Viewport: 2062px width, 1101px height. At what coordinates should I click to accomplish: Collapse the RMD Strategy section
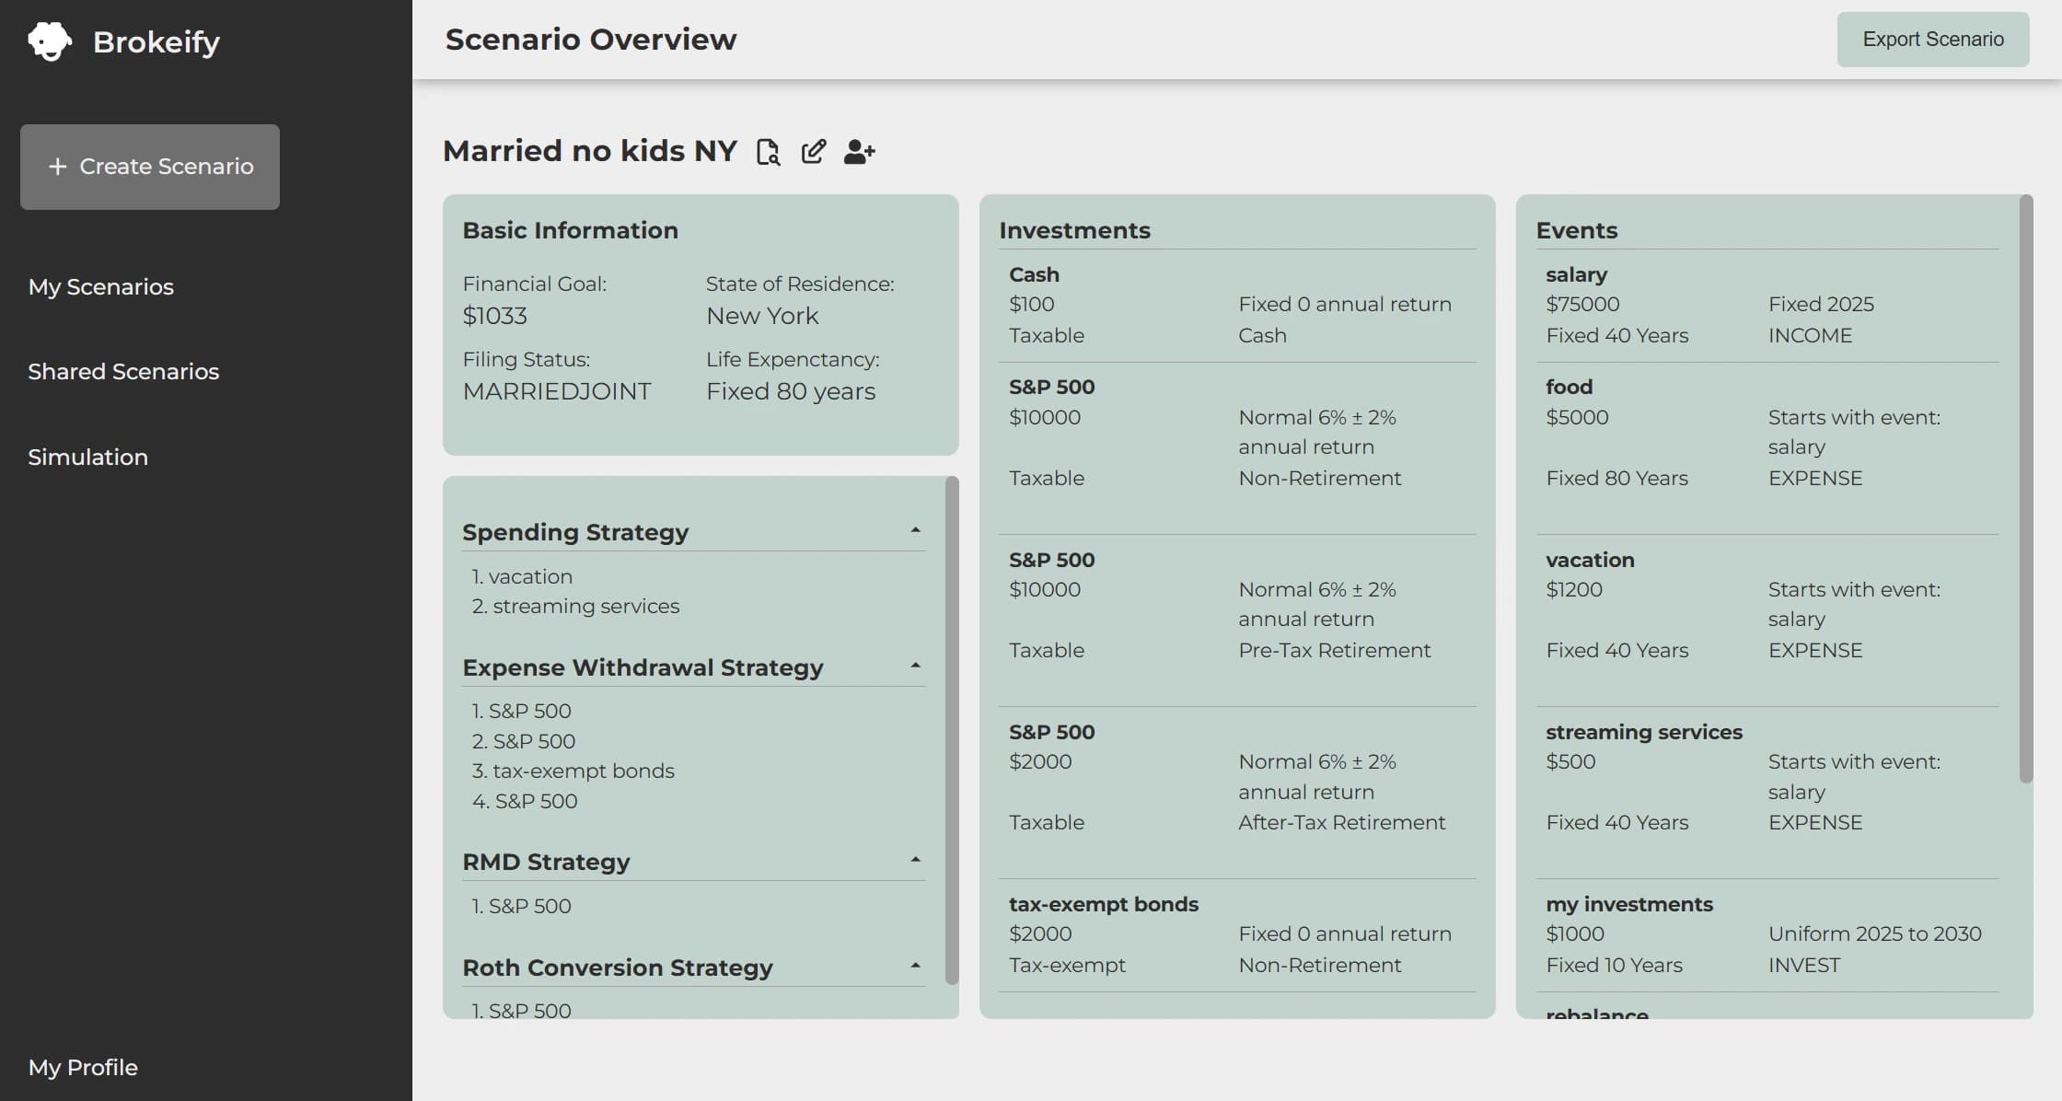coord(914,859)
